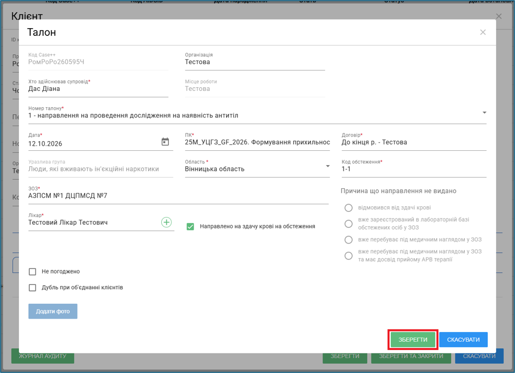The width and height of the screenshot is (515, 373).
Task: Click the 'Хто здійснював супровід' field
Action: [98, 88]
